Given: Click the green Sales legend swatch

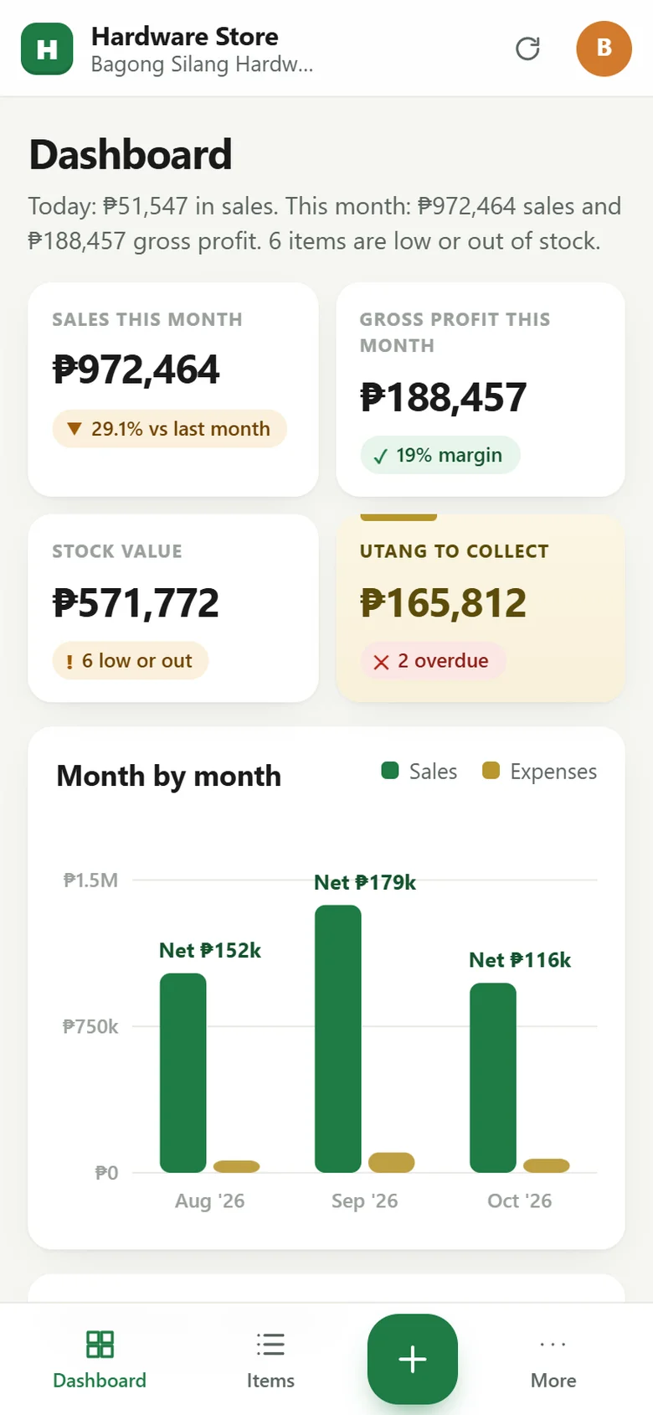Looking at the screenshot, I should 390,770.
